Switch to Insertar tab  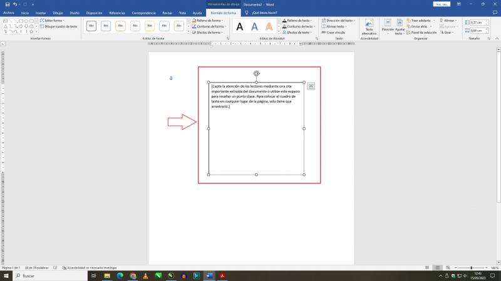click(41, 13)
